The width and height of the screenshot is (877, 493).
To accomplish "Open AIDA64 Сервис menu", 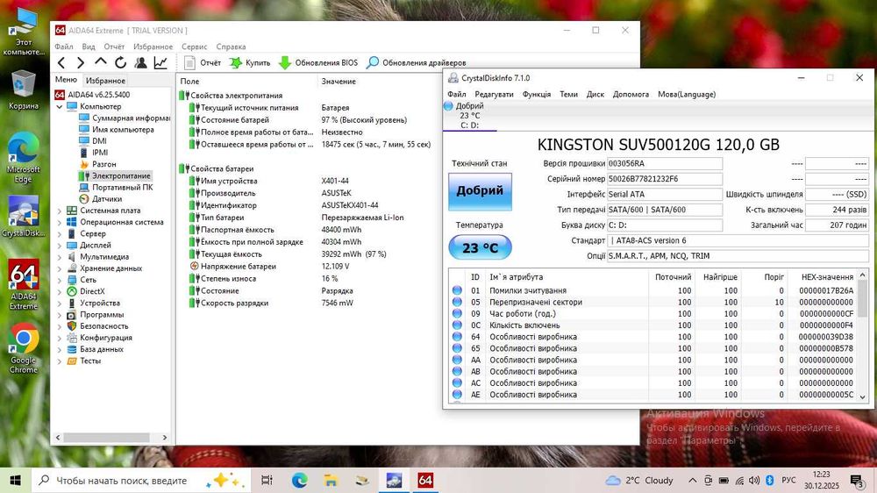I will coord(194,46).
